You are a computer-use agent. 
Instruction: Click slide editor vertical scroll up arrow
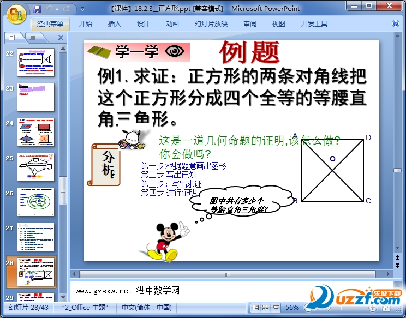click(x=397, y=36)
